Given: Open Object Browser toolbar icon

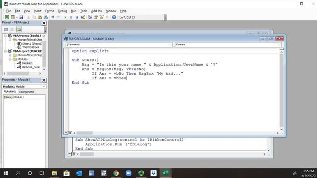Looking at the screenshot, I should pyautogui.click(x=101, y=17).
